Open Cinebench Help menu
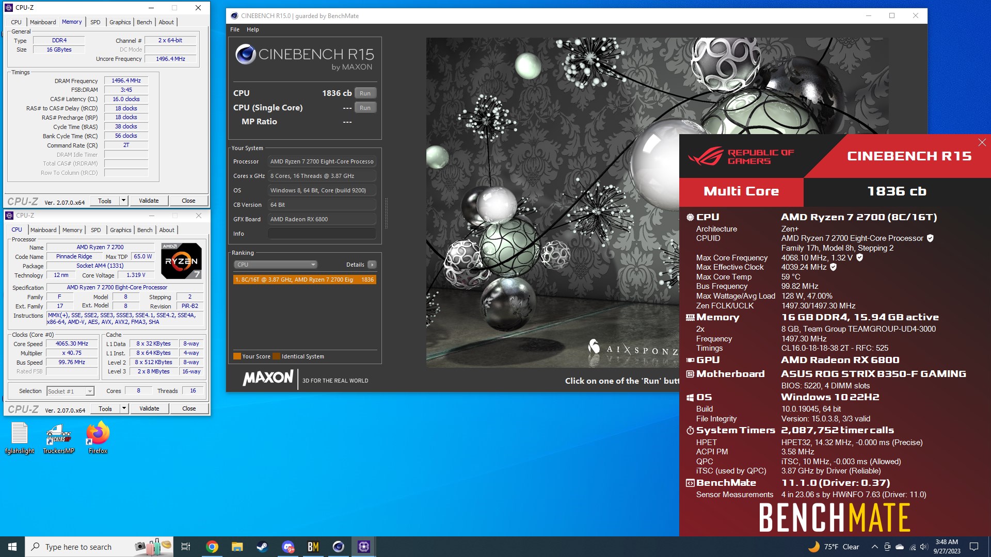The width and height of the screenshot is (991, 557). click(253, 29)
